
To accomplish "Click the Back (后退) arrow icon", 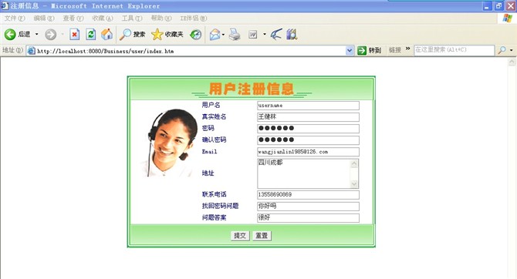I will point(10,34).
